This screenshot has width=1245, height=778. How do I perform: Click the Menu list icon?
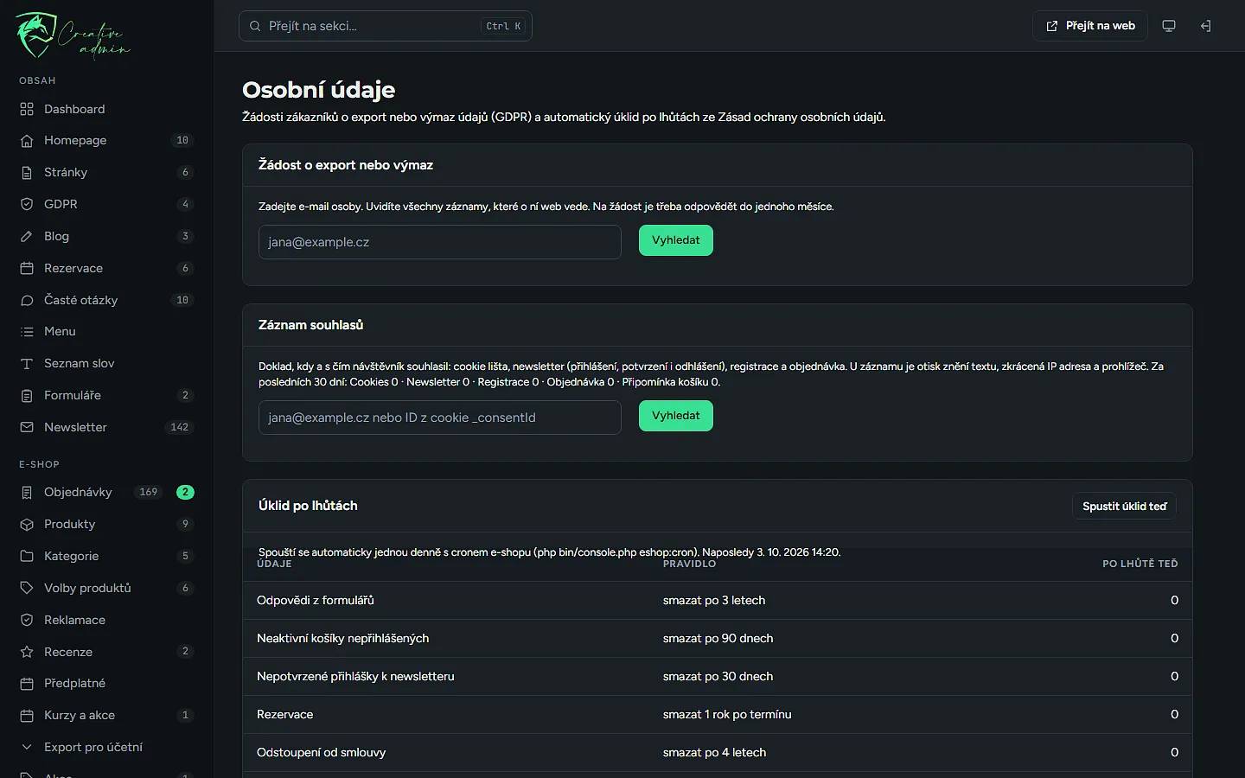pyautogui.click(x=27, y=332)
